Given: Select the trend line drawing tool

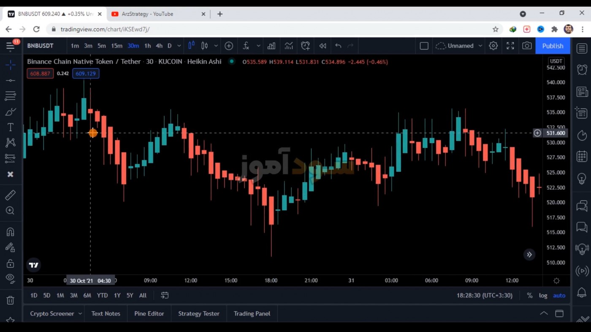Looking at the screenshot, I should pyautogui.click(x=11, y=80).
